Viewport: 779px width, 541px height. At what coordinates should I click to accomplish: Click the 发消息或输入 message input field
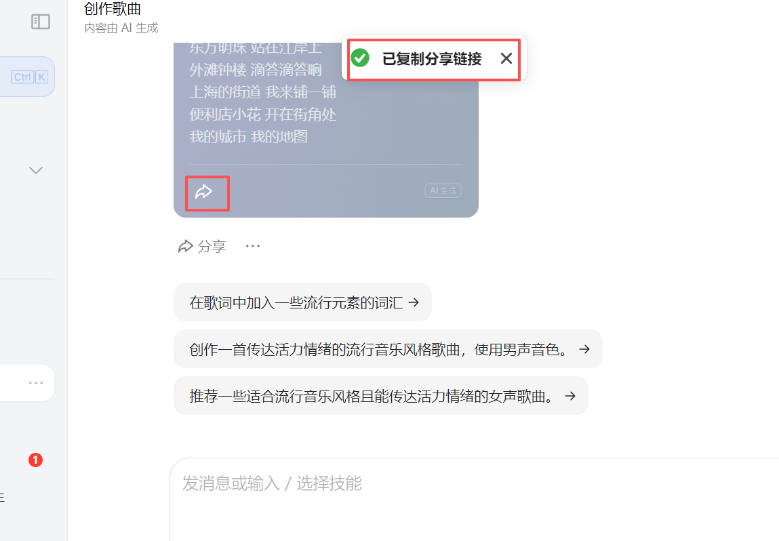point(475,499)
